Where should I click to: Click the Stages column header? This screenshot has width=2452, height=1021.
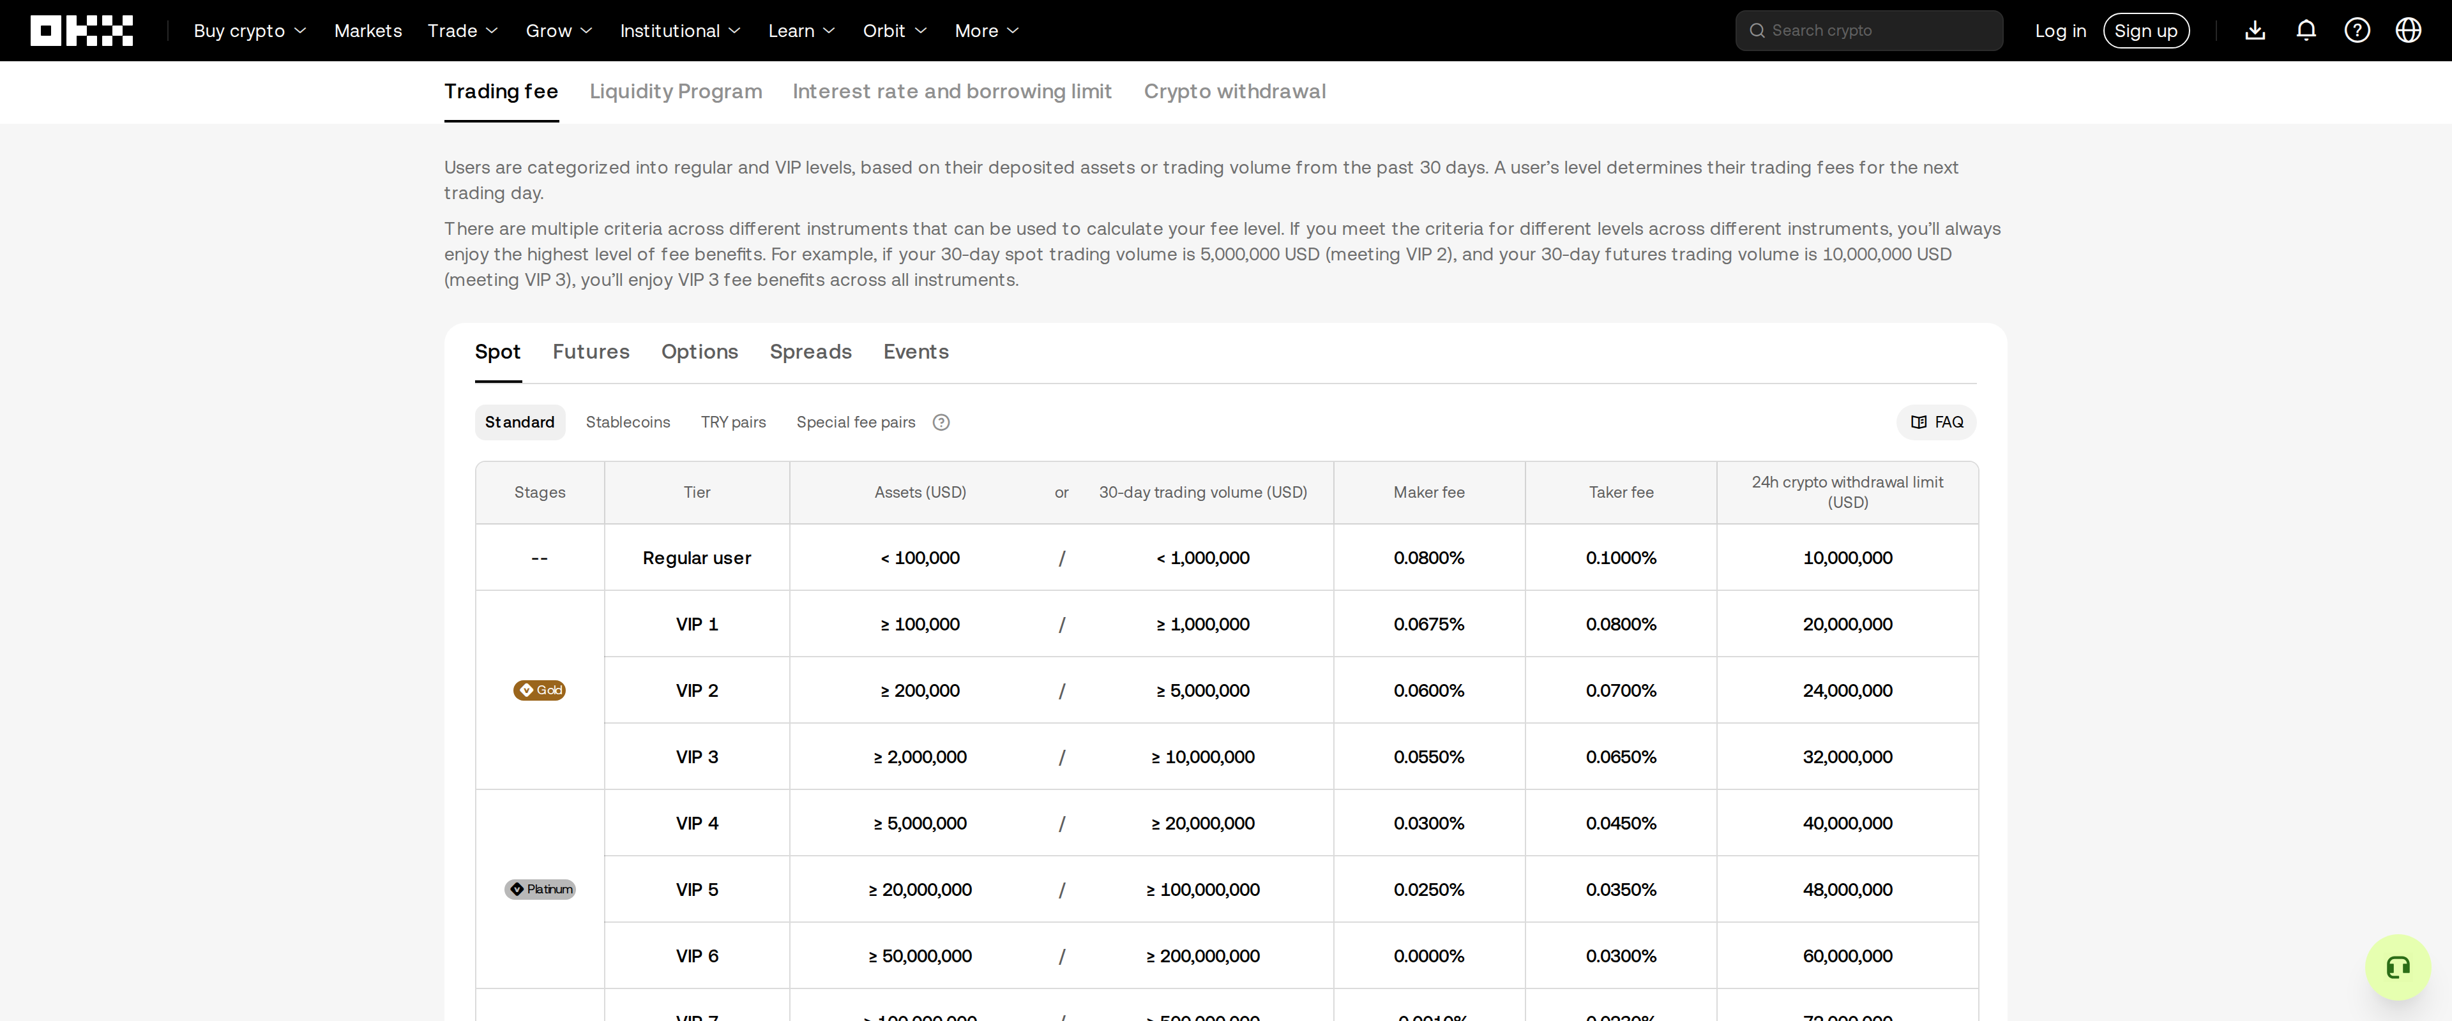pyautogui.click(x=540, y=493)
